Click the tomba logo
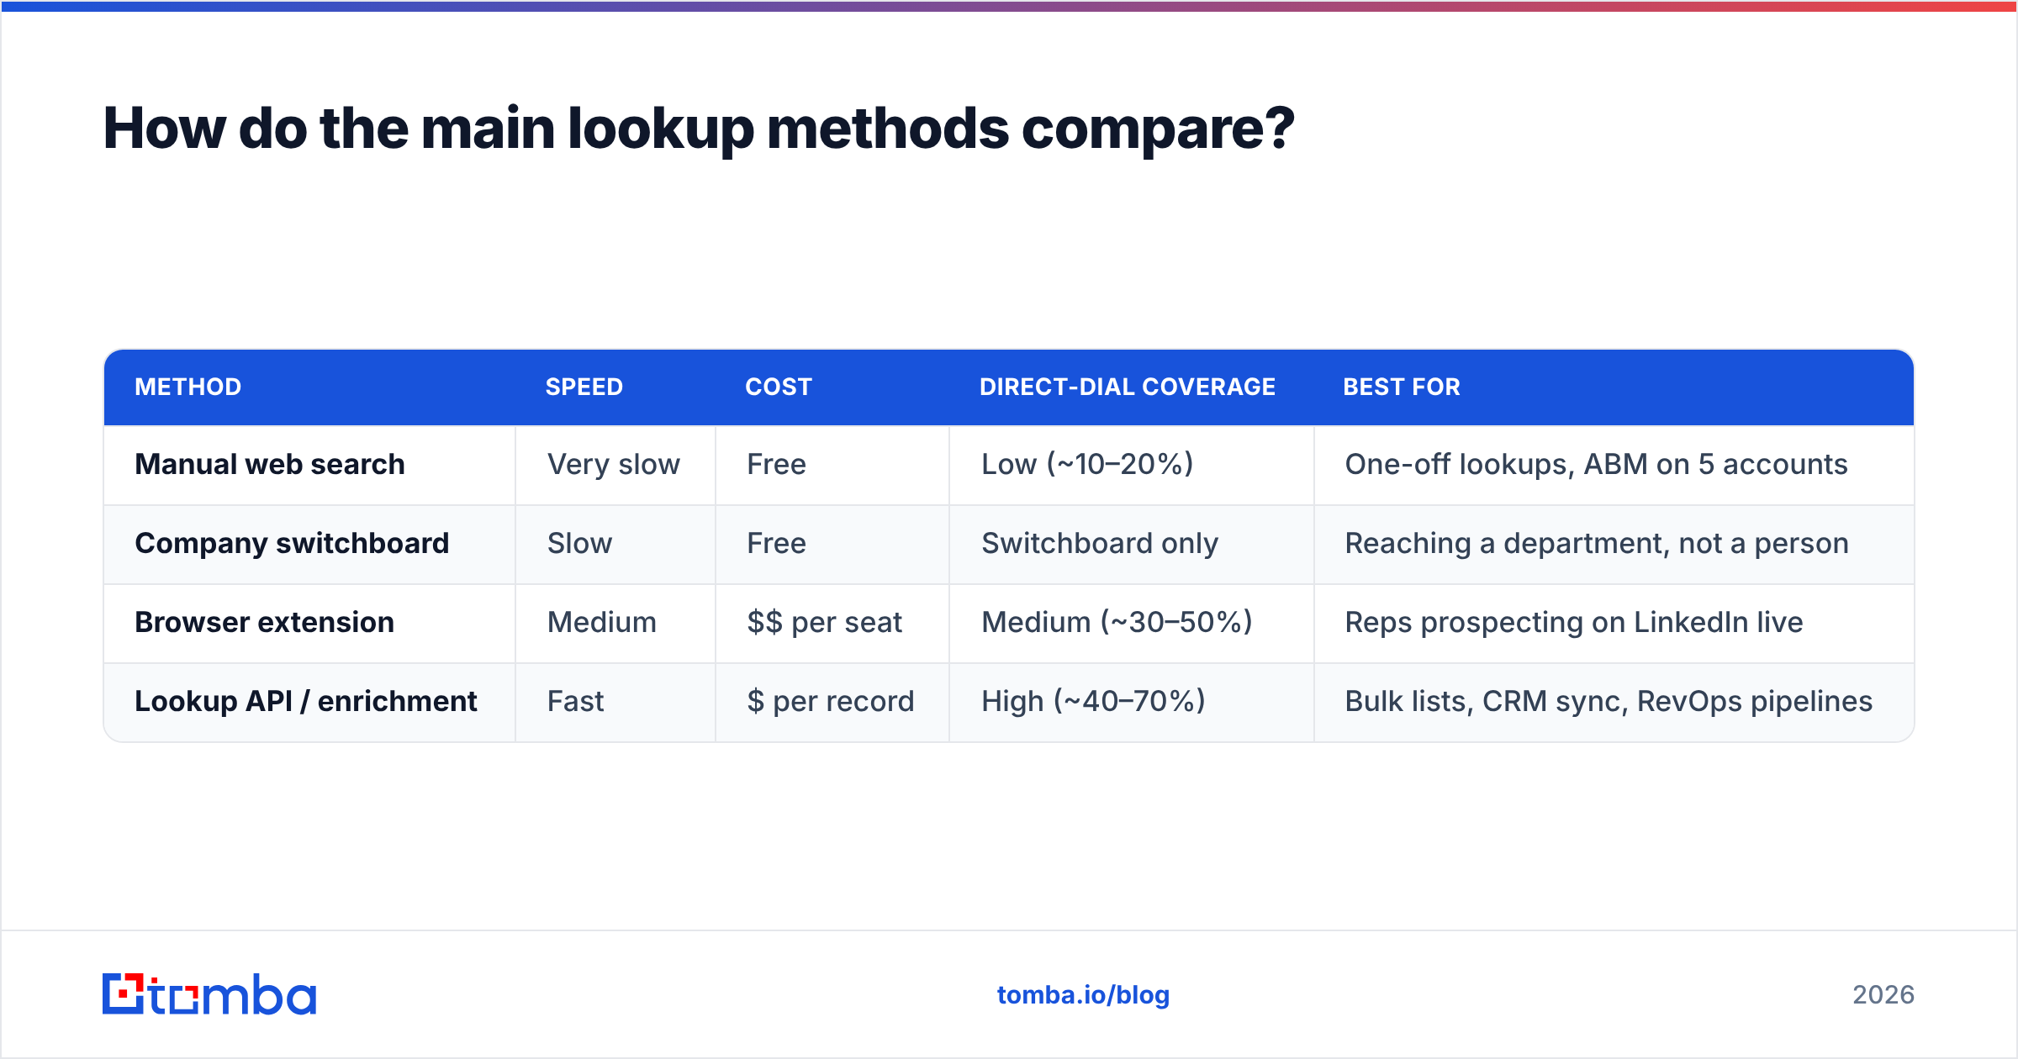 [x=209, y=994]
